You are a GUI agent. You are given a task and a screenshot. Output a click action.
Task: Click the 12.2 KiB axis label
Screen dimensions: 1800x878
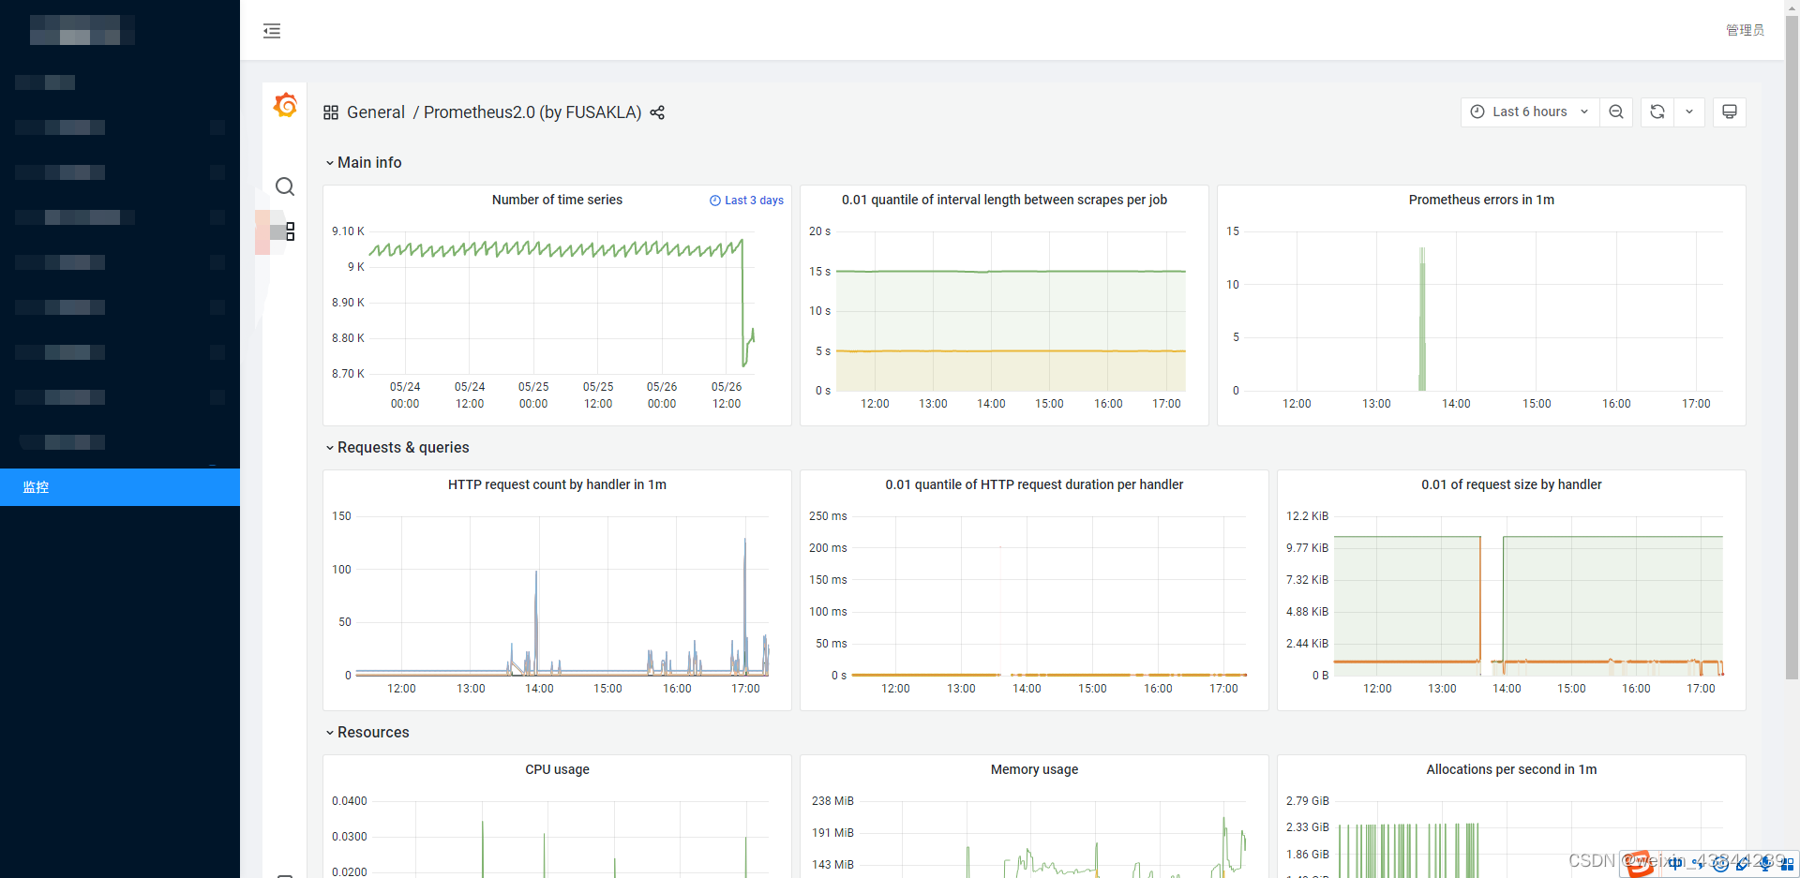(1307, 516)
